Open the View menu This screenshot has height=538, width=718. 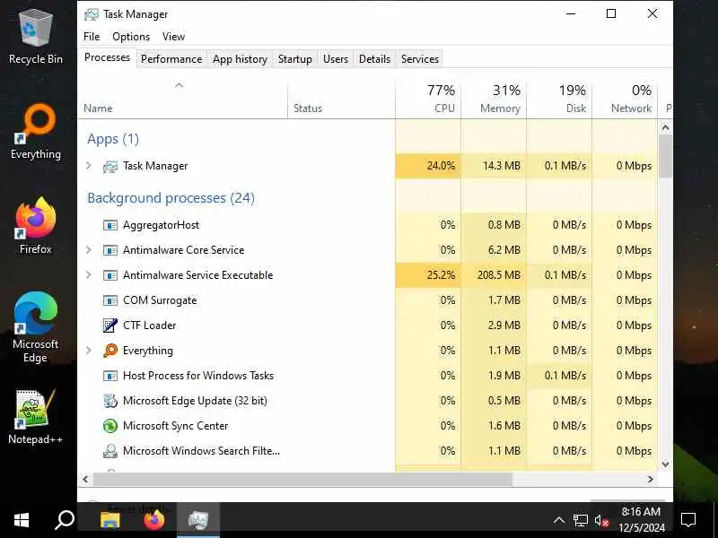coord(173,37)
